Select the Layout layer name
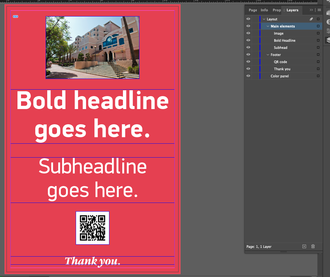Viewport: 330px width, 277px height. pyautogui.click(x=272, y=19)
